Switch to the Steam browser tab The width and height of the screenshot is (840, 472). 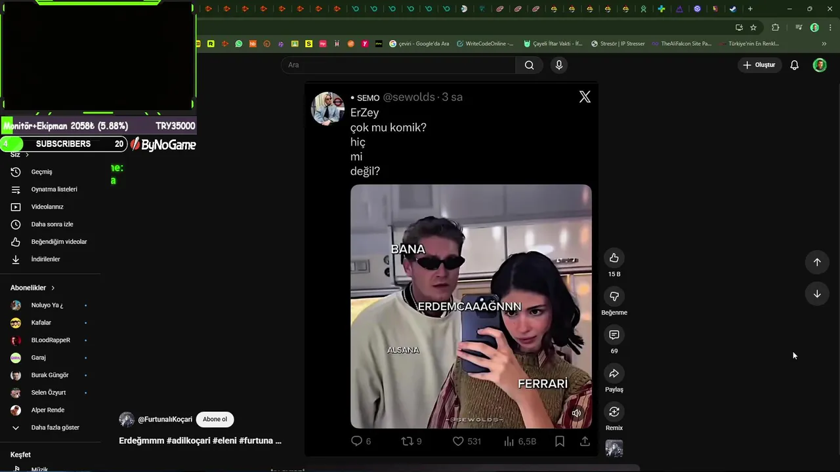(732, 9)
